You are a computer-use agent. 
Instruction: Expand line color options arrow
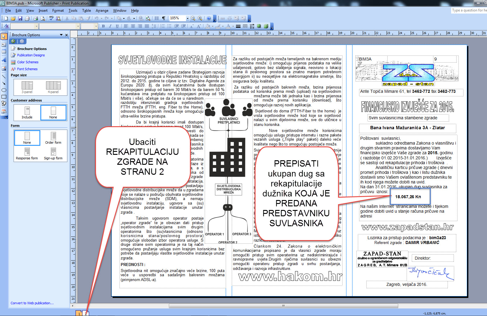[x=223, y=26]
